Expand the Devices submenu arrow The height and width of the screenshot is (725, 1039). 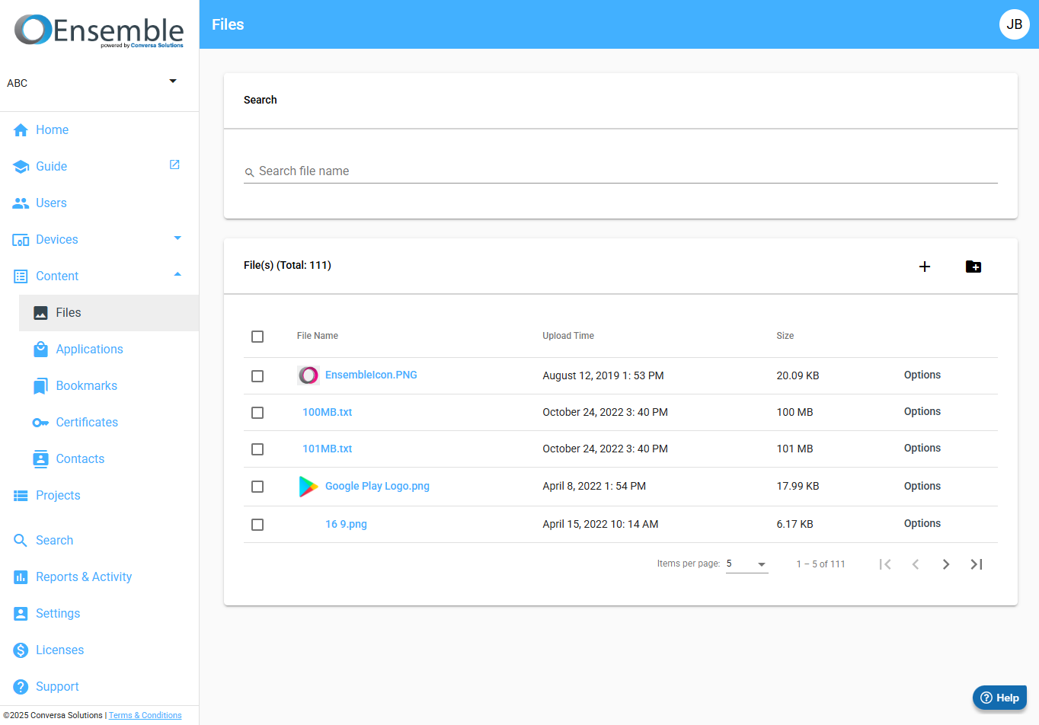(x=177, y=238)
